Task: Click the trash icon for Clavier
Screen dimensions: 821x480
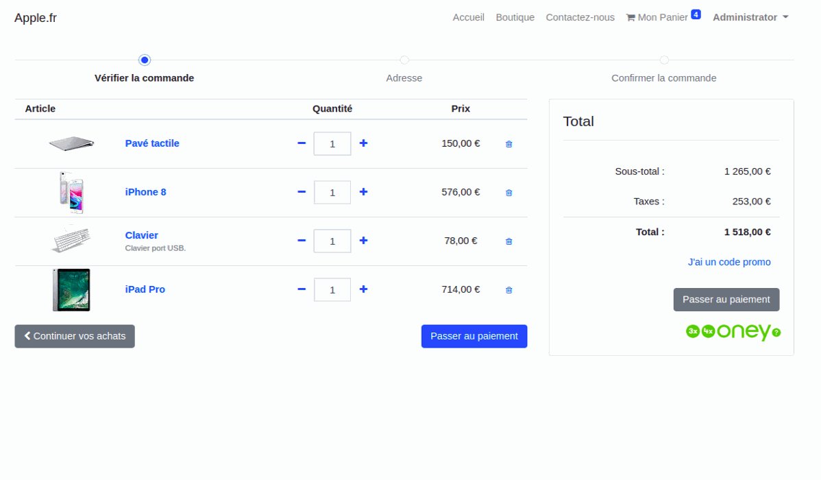Action: (508, 241)
